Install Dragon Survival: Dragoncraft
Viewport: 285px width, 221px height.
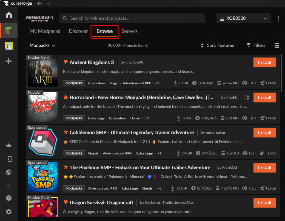pyautogui.click(x=264, y=203)
